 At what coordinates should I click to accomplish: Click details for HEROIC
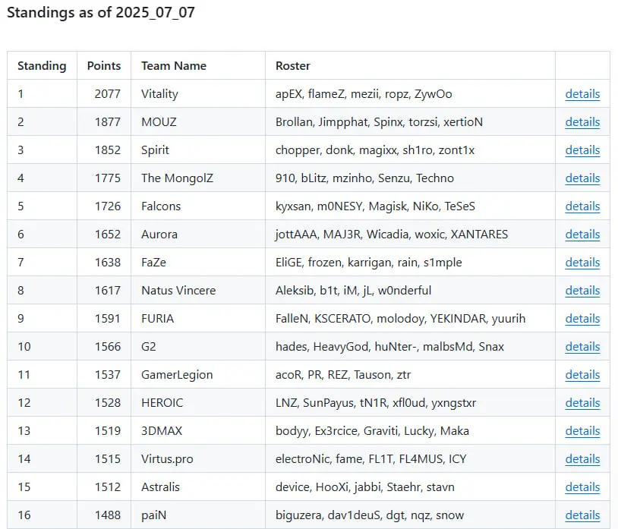(582, 403)
